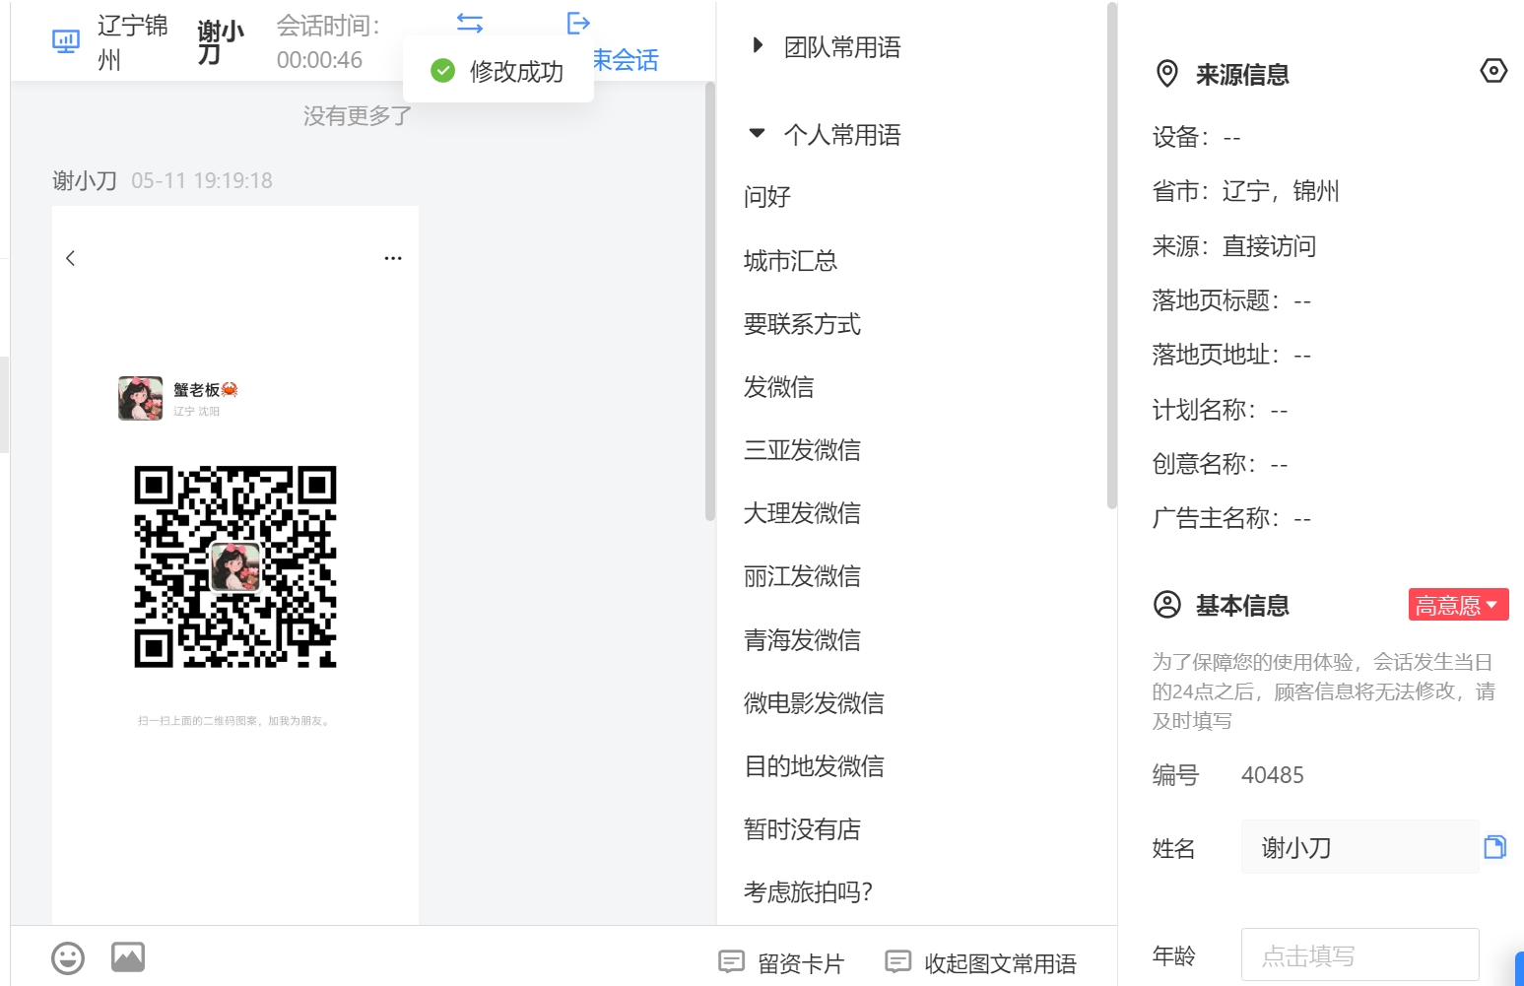The image size is (1524, 986).
Task: Select the 要联系方式 quick phrase
Action: coord(803,324)
